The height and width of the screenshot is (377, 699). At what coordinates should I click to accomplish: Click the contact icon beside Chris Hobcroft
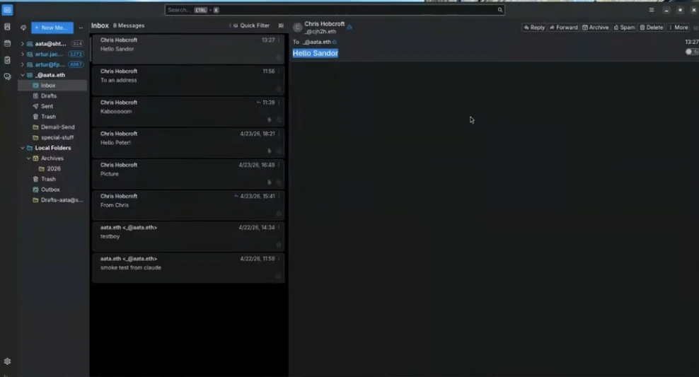pos(349,27)
